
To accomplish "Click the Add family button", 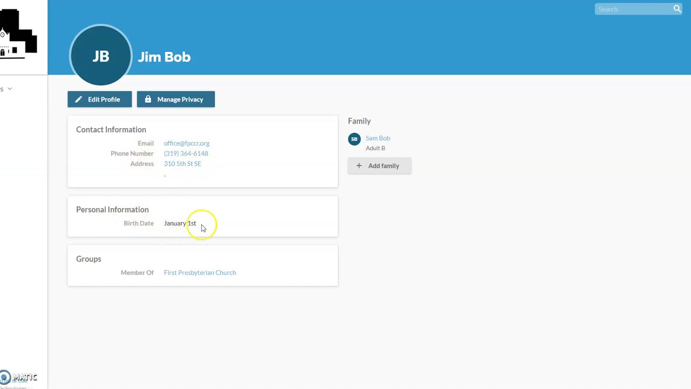I will (x=380, y=166).
